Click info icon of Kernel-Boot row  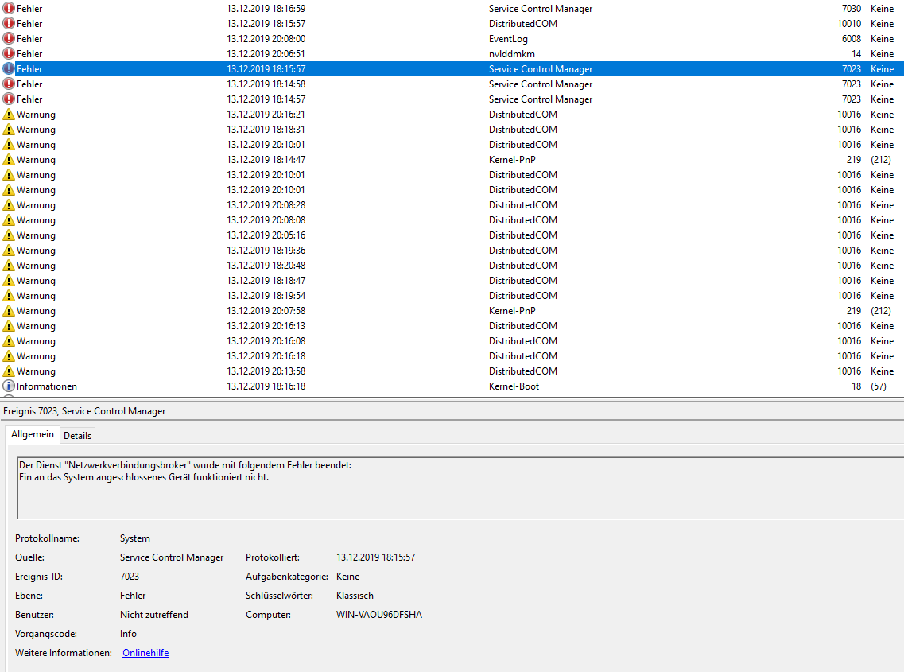tap(9, 386)
